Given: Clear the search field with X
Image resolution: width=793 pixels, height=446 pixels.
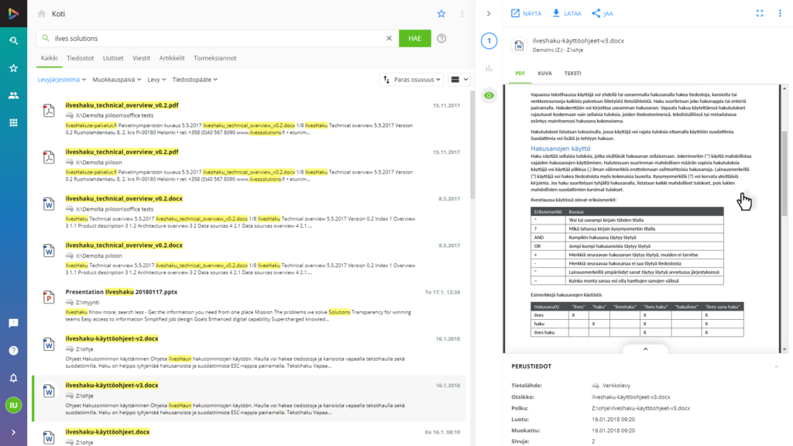Looking at the screenshot, I should 389,39.
